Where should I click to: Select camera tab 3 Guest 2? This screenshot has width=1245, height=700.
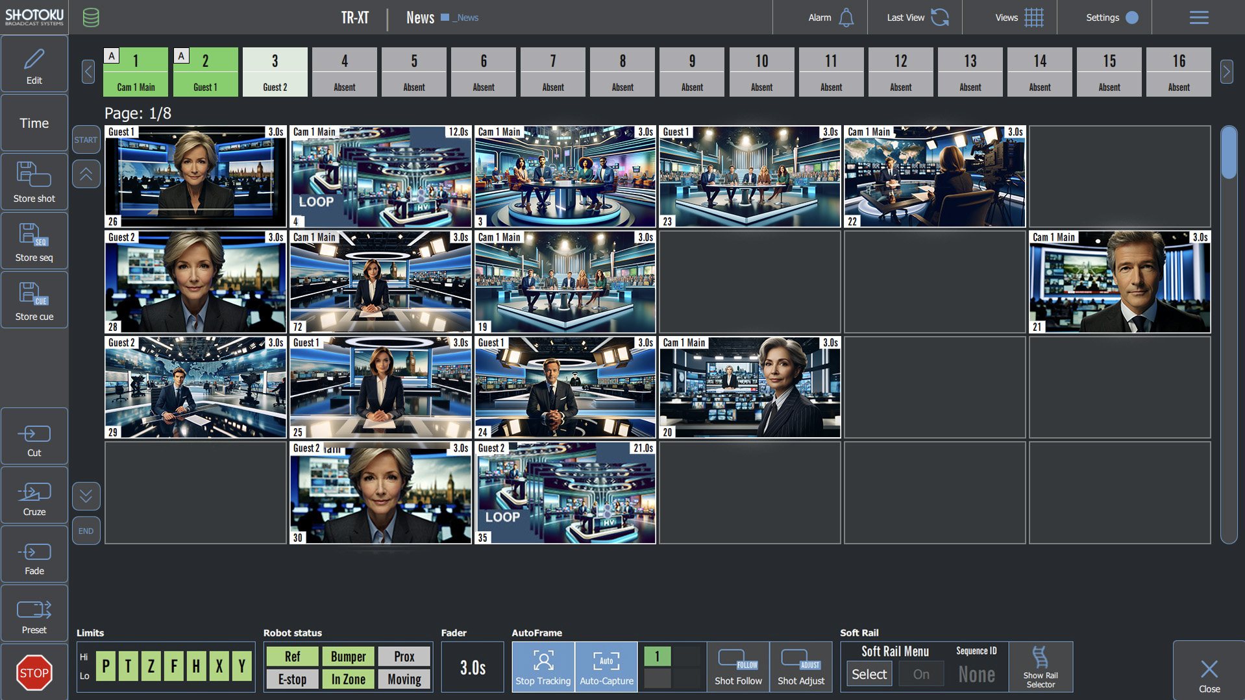(x=275, y=72)
